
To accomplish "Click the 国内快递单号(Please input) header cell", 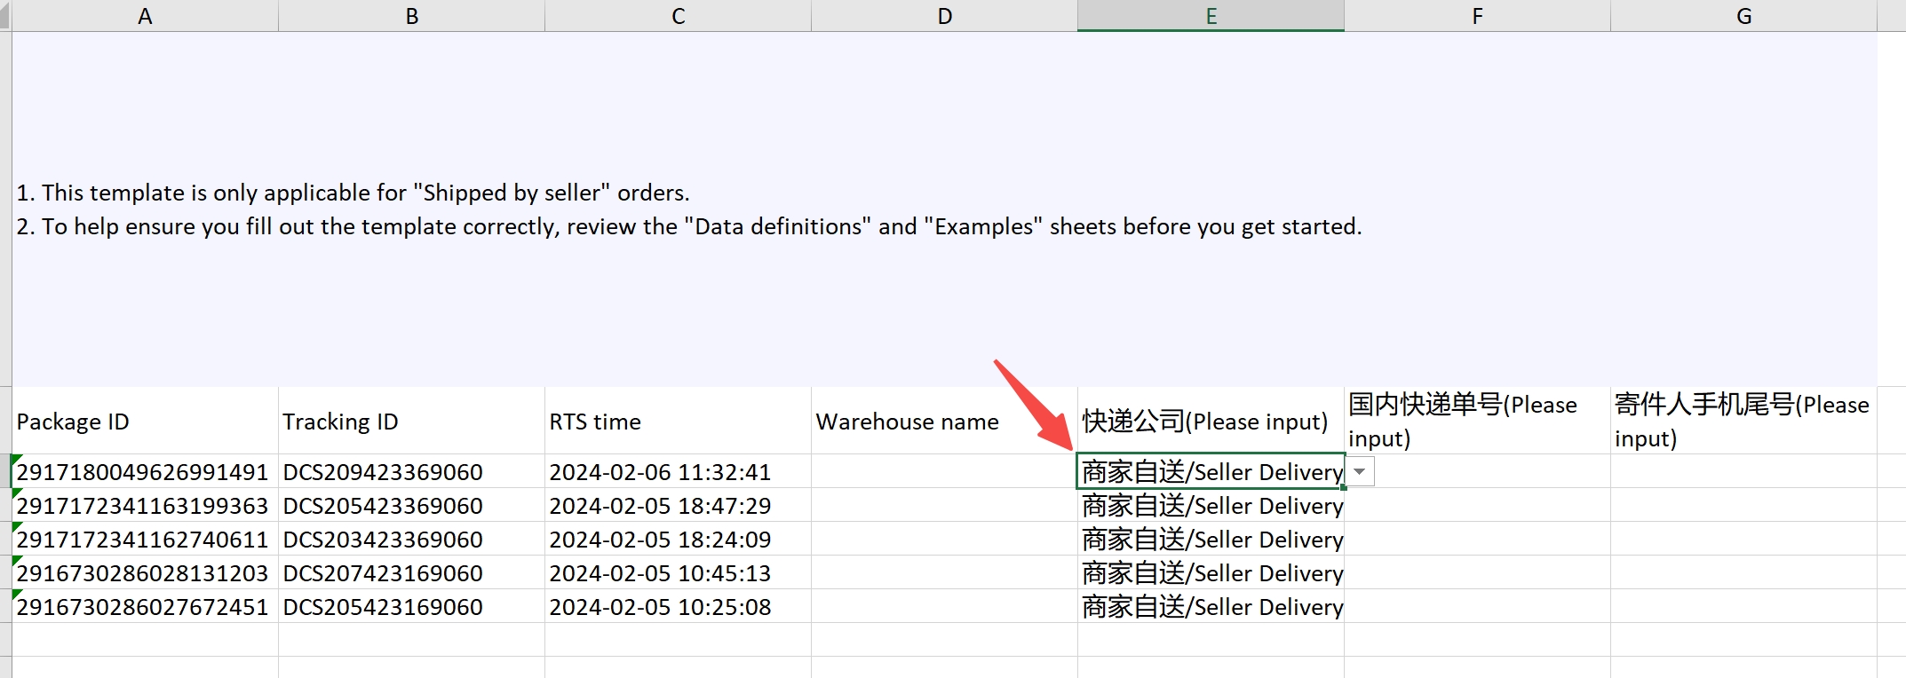I will point(1477,422).
